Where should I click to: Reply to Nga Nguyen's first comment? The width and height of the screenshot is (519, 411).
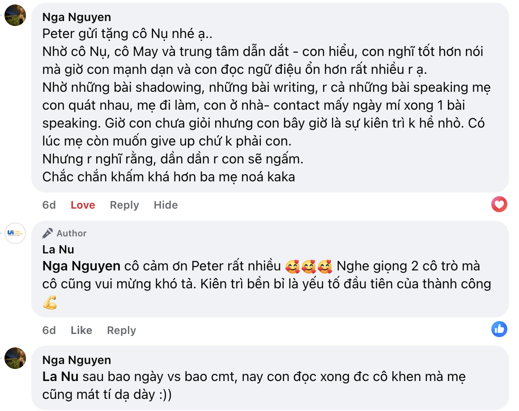point(124,205)
